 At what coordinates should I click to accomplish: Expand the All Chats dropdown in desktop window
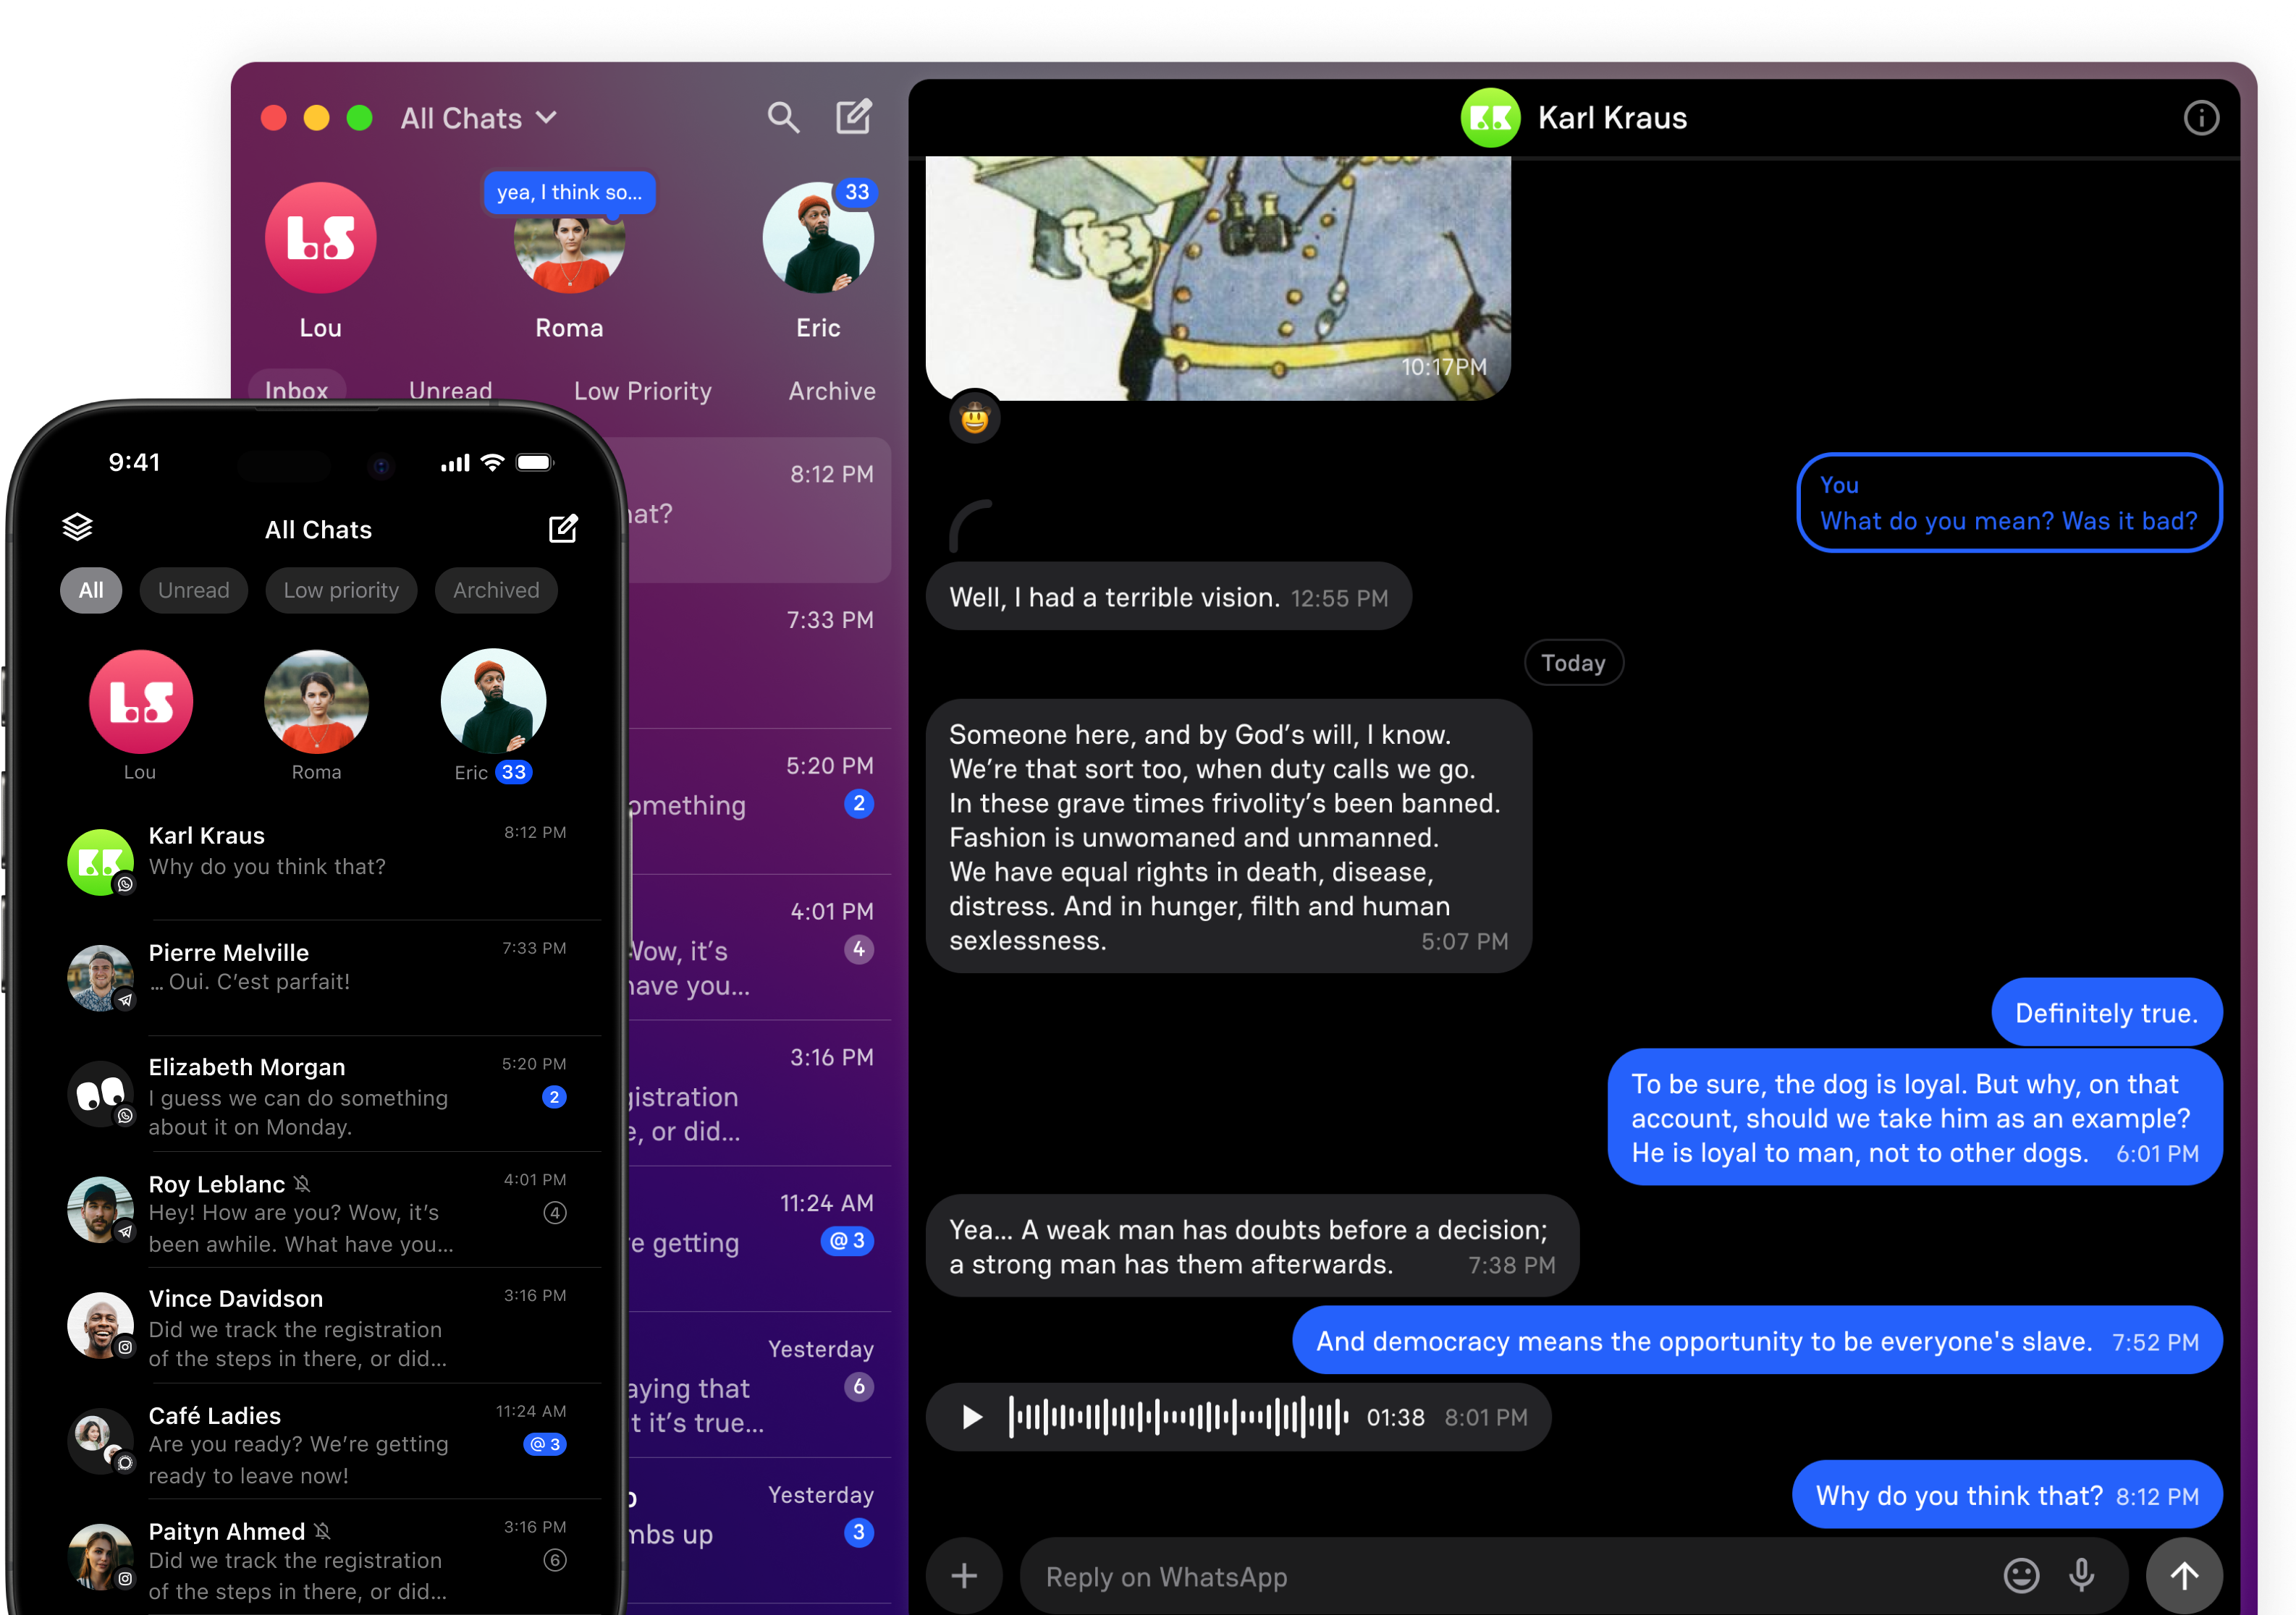pyautogui.click(x=479, y=118)
